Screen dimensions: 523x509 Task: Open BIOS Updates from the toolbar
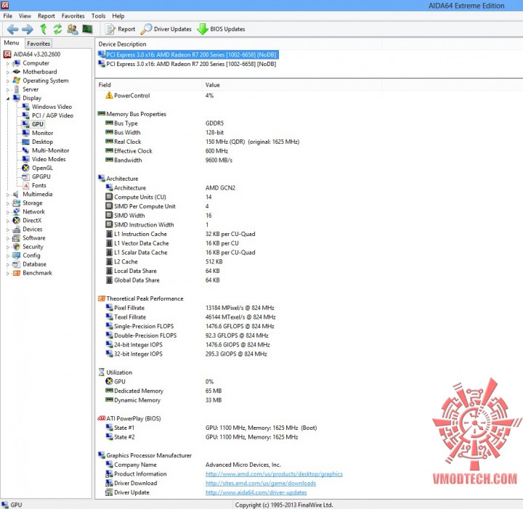[221, 29]
